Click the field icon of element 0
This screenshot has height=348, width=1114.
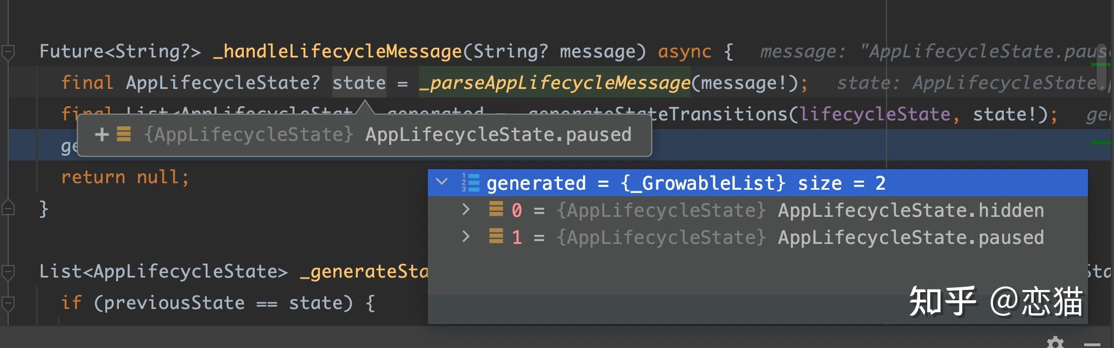click(x=496, y=209)
